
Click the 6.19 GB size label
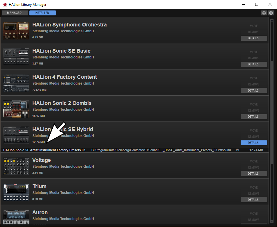click(38, 37)
